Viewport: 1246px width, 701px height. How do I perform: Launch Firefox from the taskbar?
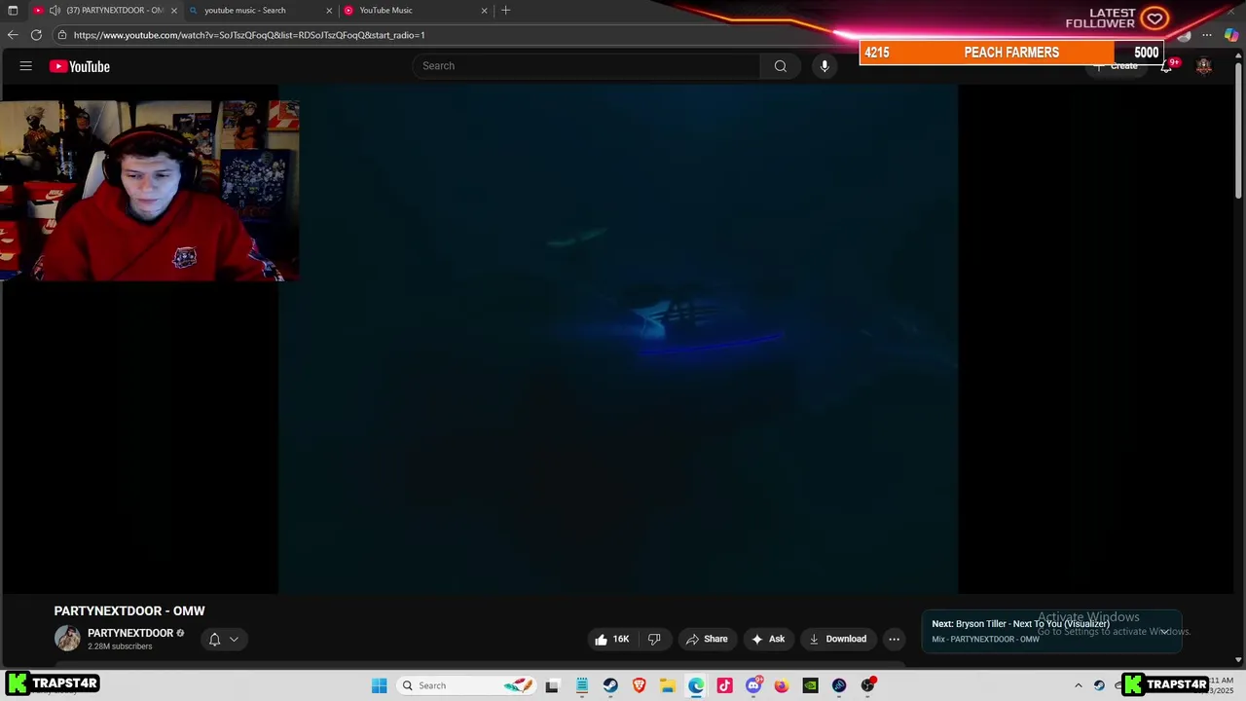(782, 685)
